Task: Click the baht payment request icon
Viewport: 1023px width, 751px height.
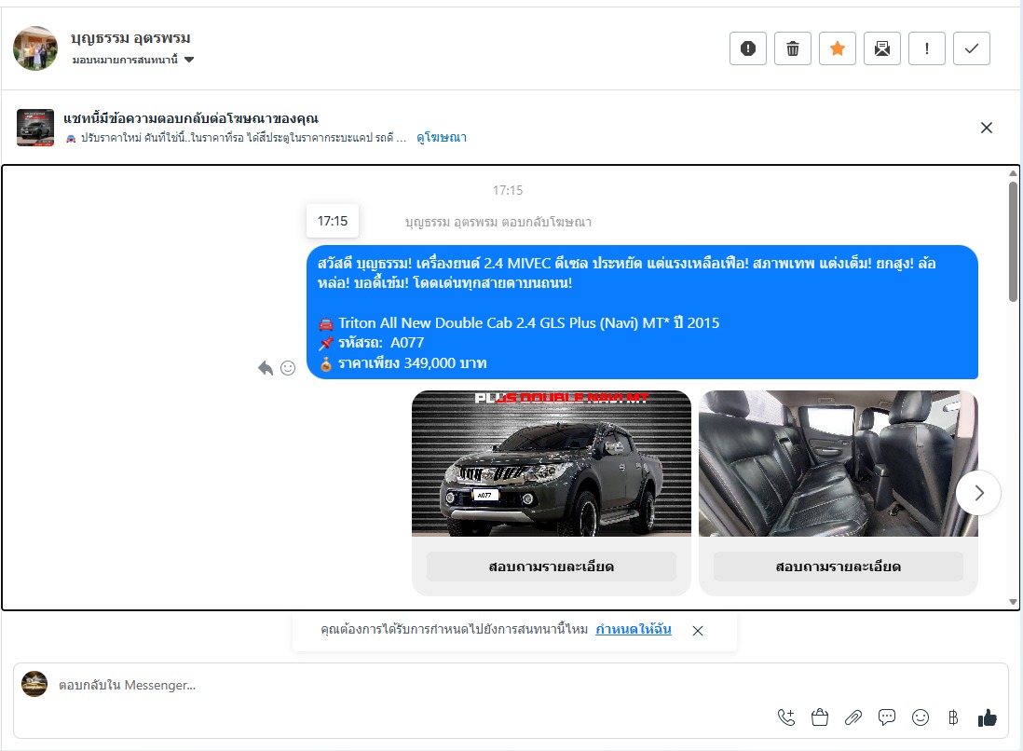Action: point(953,717)
